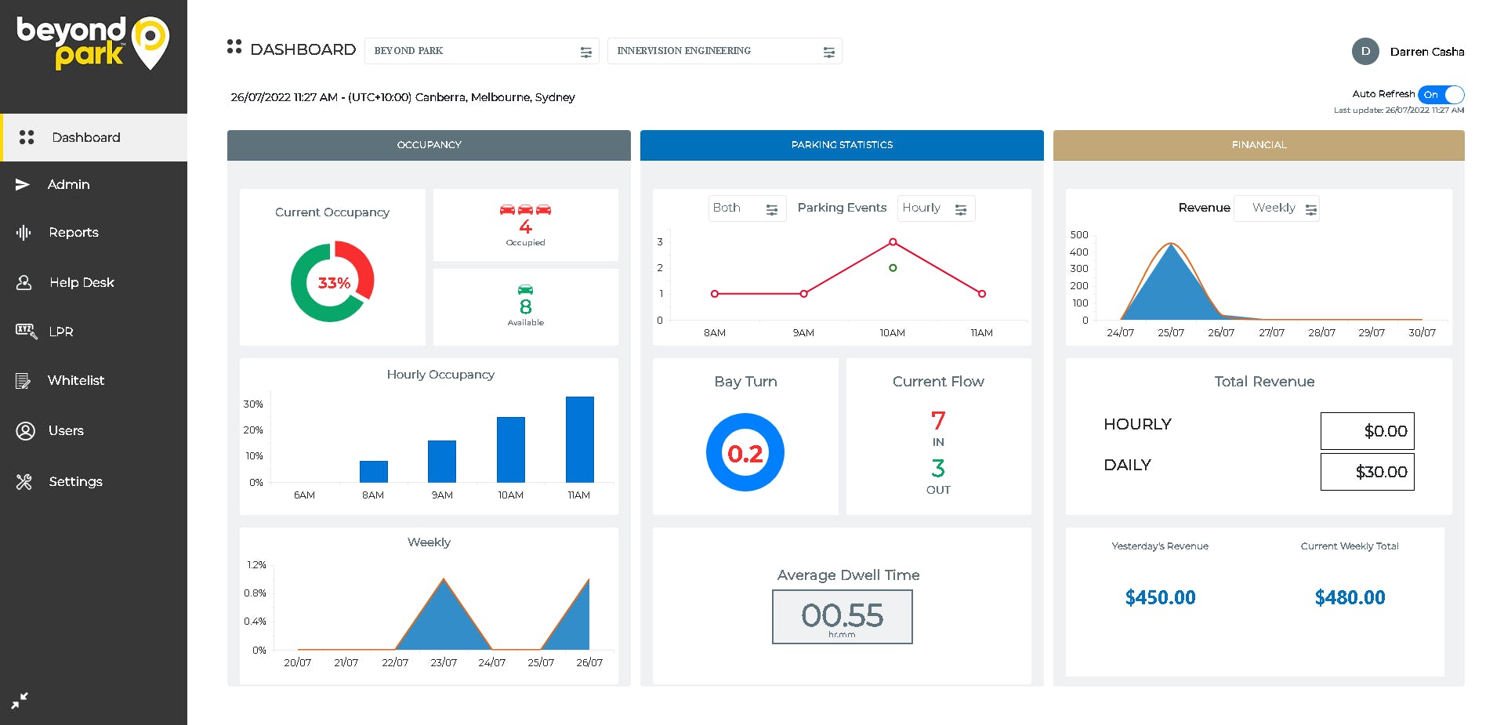Collapse the sidebar with the arrows icon

pyautogui.click(x=20, y=700)
